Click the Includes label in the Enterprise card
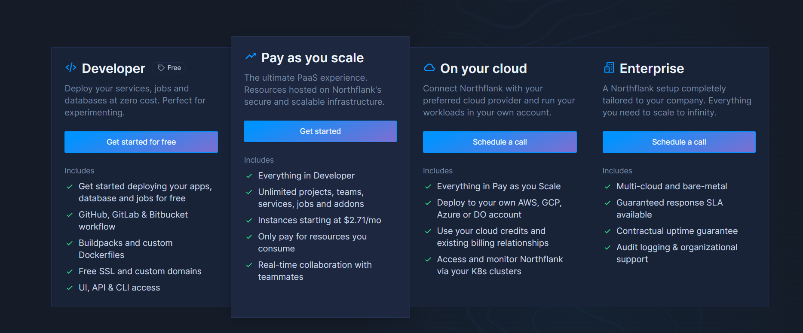This screenshot has width=803, height=333. coord(617,171)
